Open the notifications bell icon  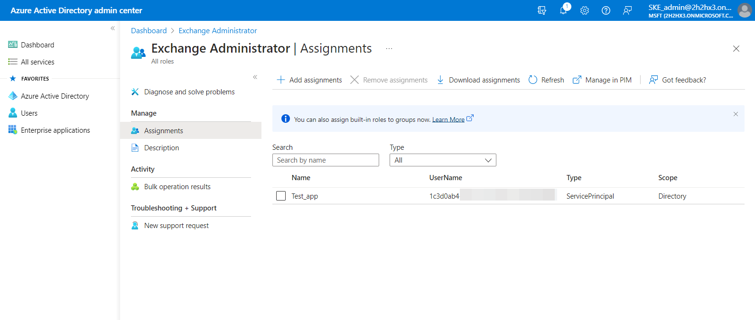click(563, 10)
